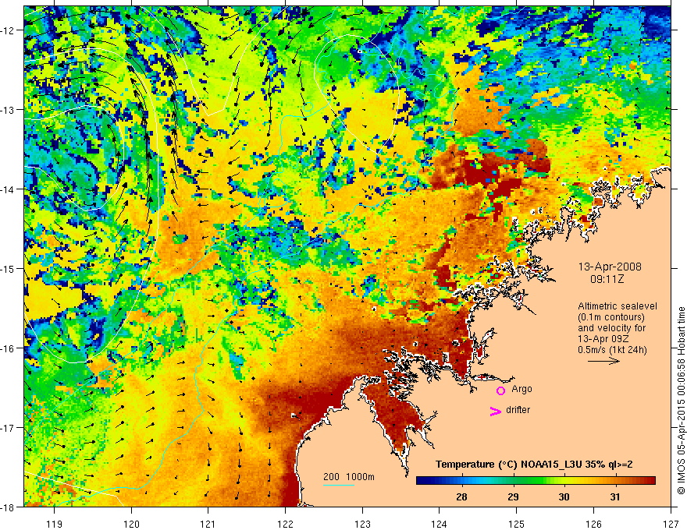Click the 28 color bar value
The height and width of the screenshot is (530, 687).
(461, 496)
